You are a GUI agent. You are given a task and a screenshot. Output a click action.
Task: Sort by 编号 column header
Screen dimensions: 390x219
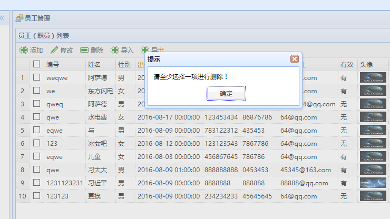[53, 64]
